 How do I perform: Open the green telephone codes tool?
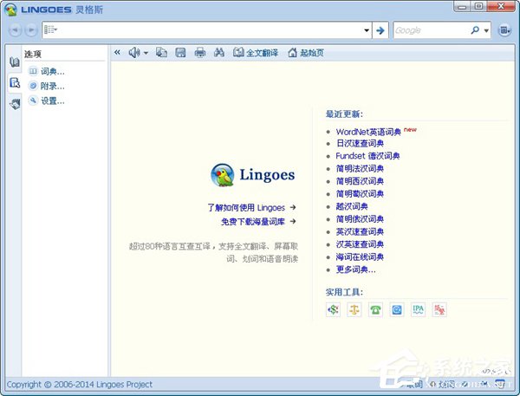tap(375, 308)
